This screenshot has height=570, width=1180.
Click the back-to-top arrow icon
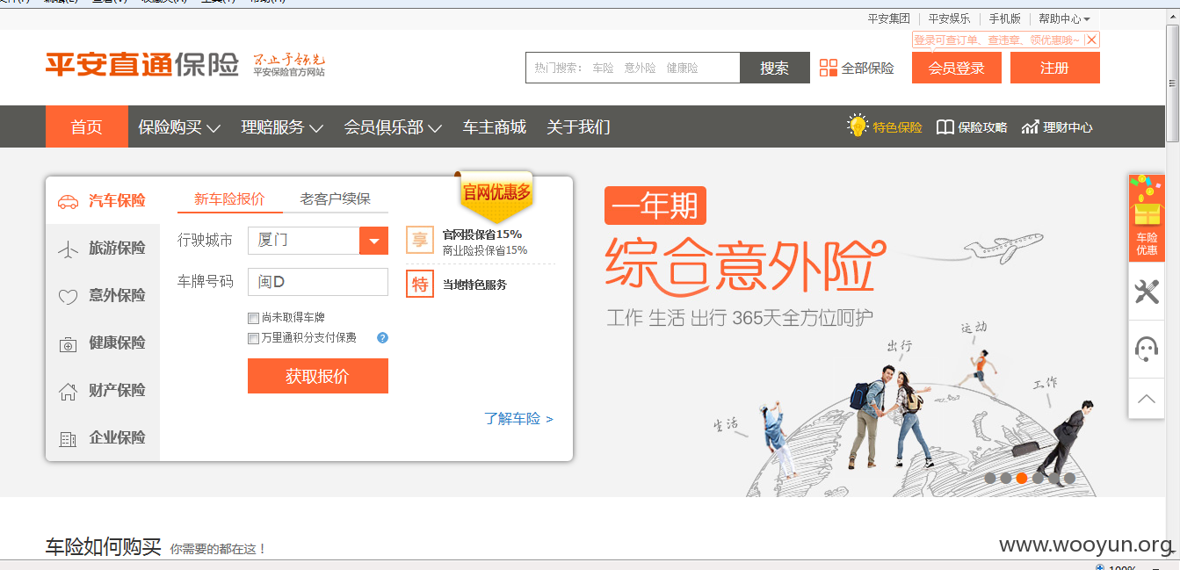point(1147,399)
